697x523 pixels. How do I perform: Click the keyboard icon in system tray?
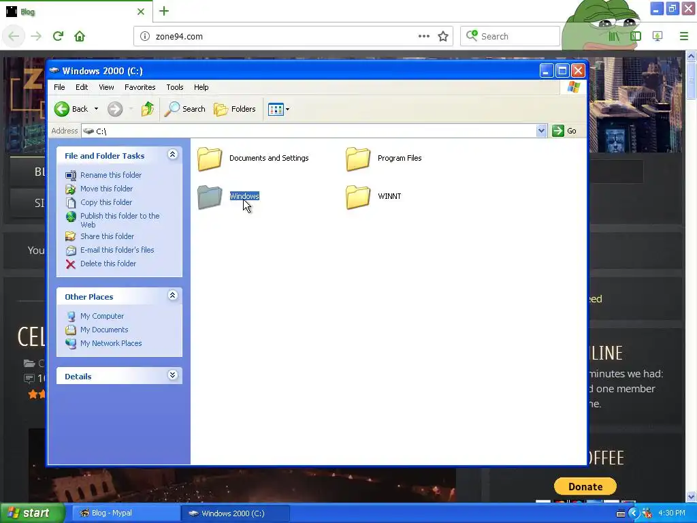621,513
